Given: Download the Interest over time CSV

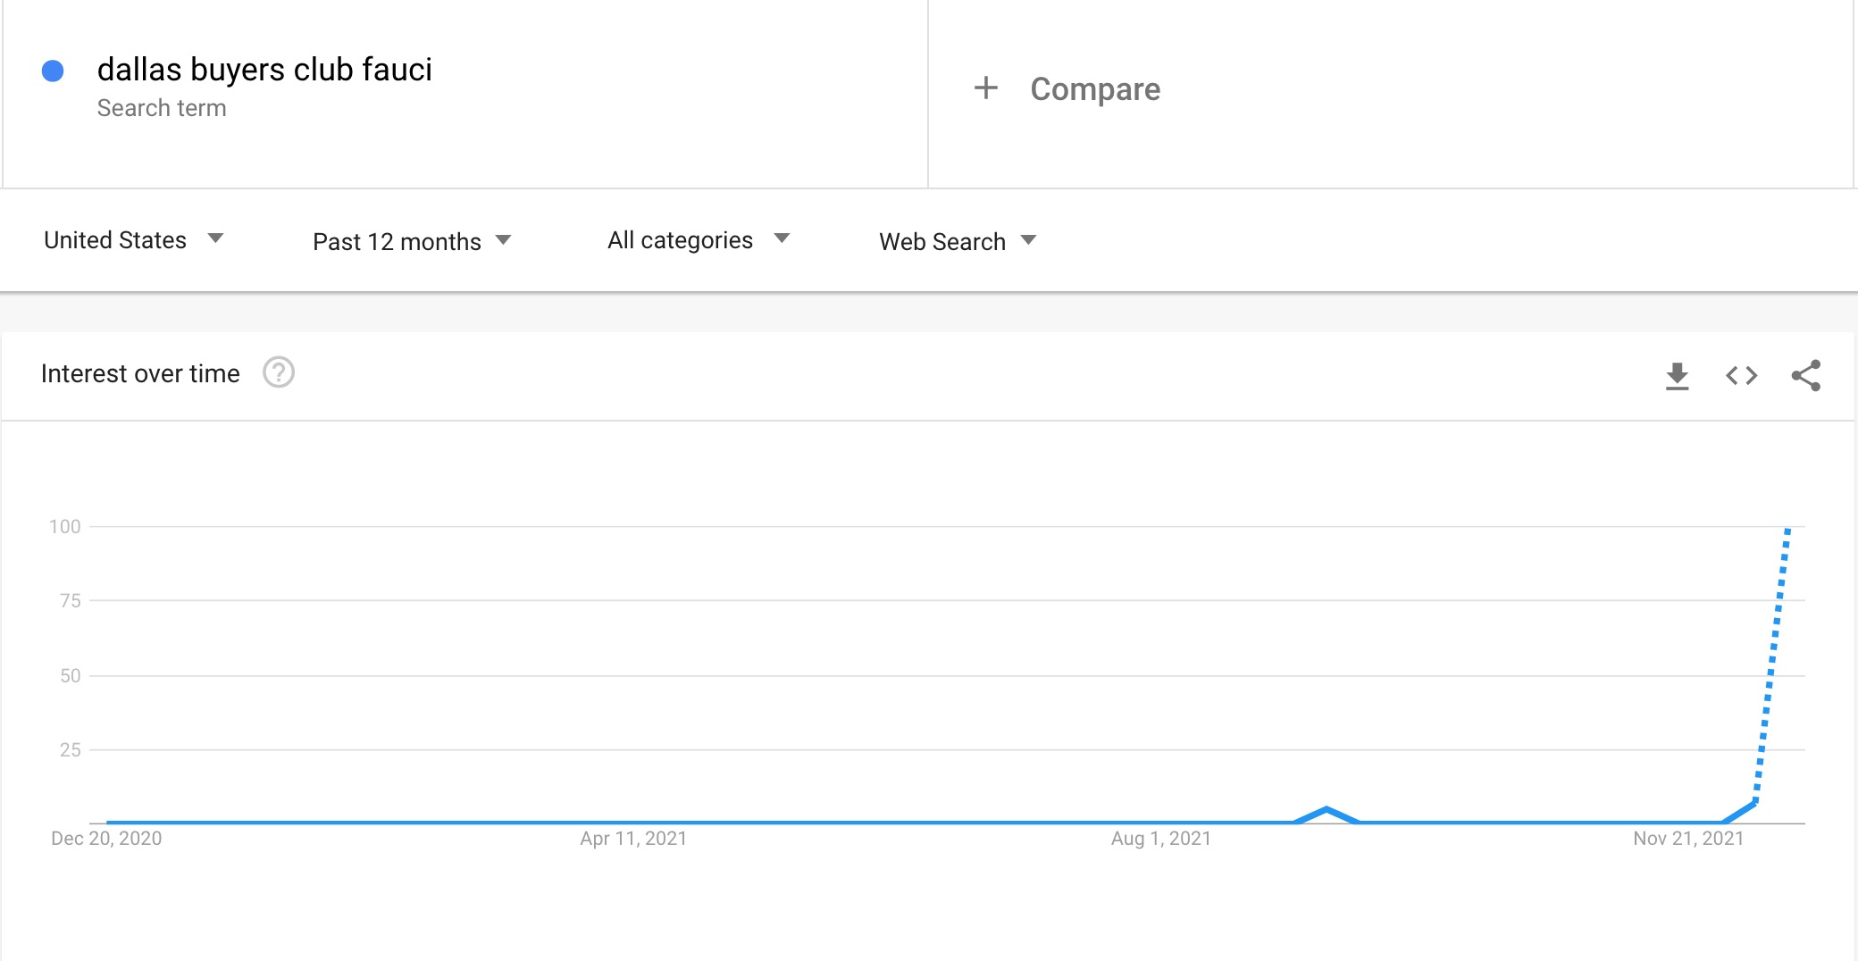Looking at the screenshot, I should tap(1677, 376).
